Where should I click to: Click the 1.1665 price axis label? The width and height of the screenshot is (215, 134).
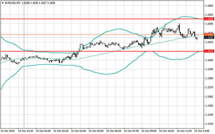point(209,6)
